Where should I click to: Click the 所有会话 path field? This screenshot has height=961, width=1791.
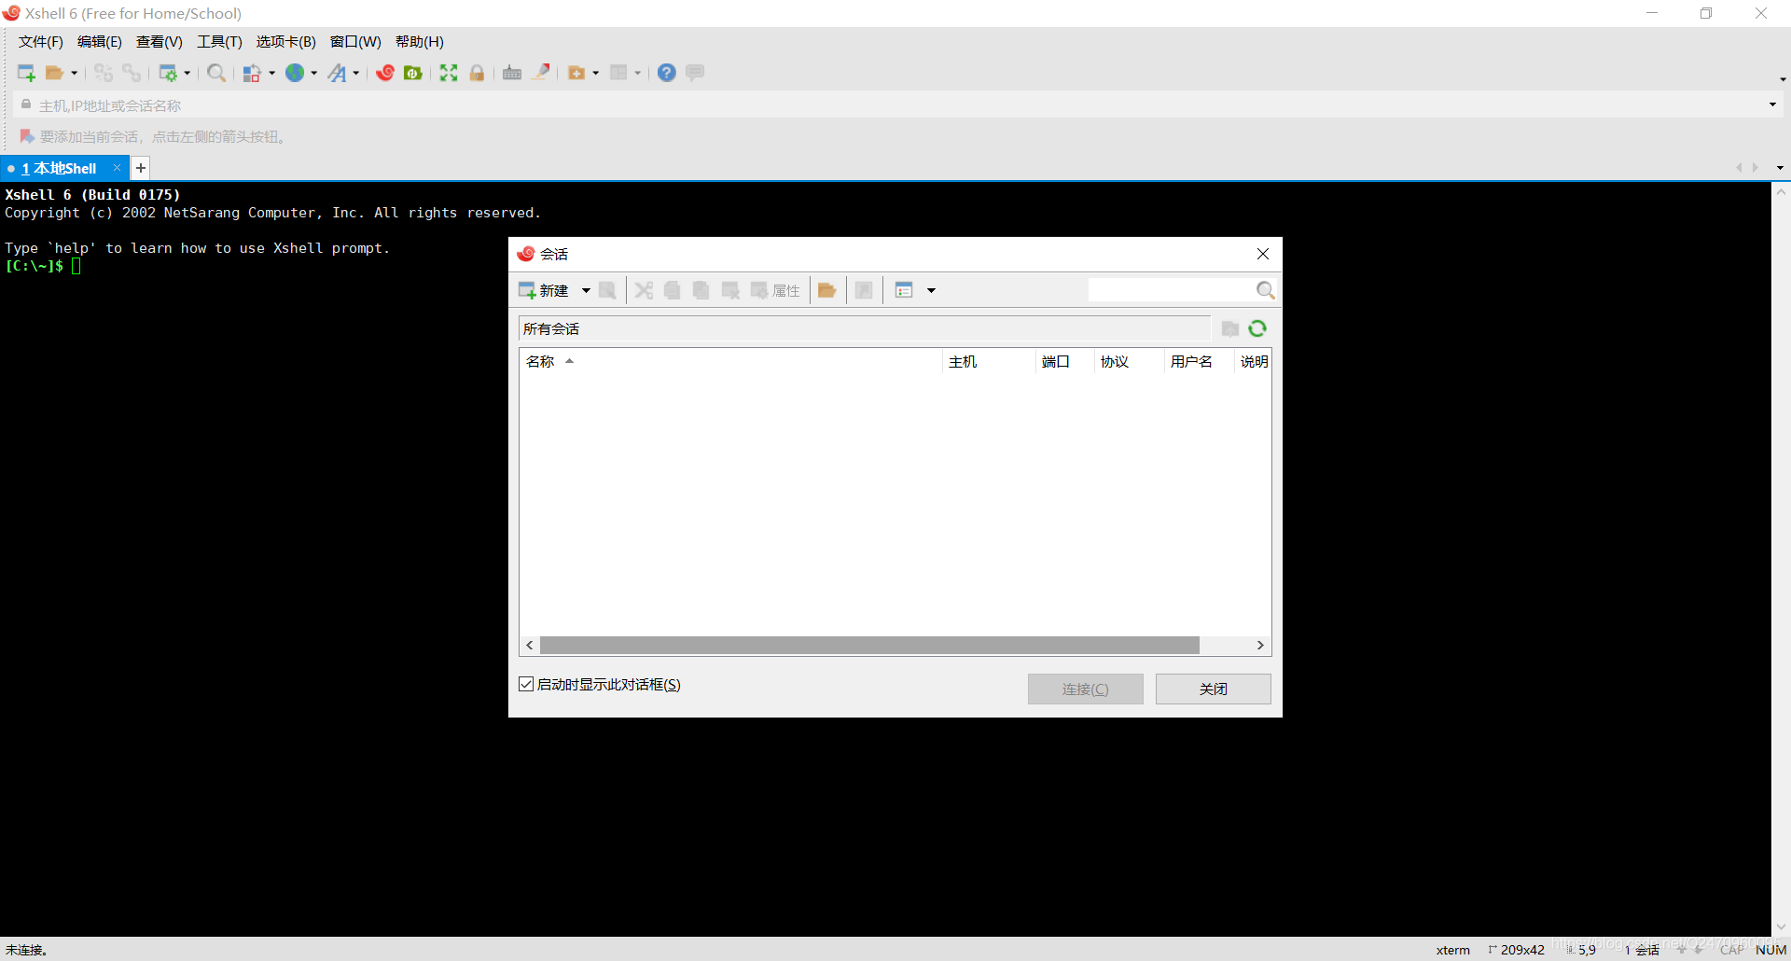click(865, 328)
